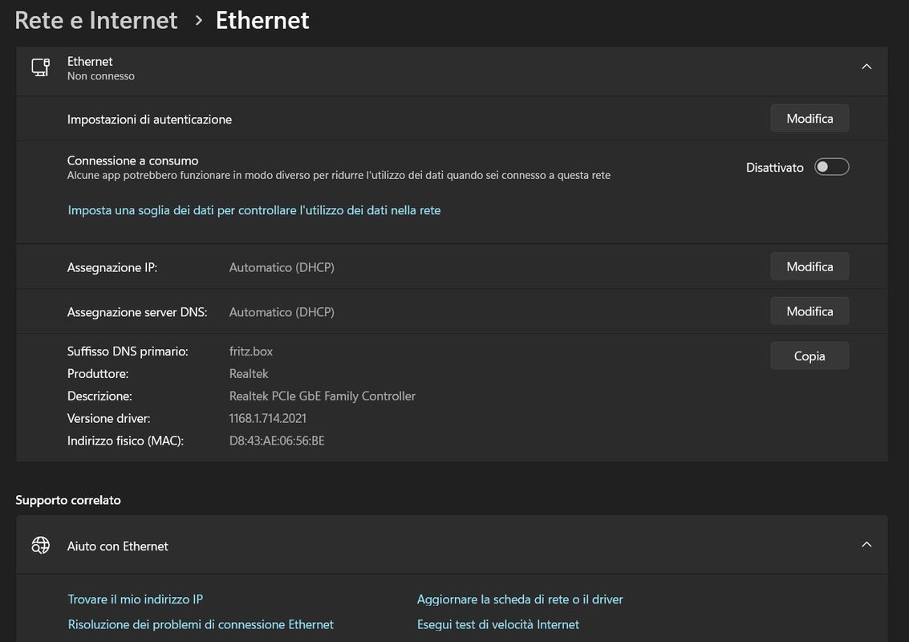Go back to Rete e Internet breadcrumb
The image size is (909, 642).
(x=96, y=21)
